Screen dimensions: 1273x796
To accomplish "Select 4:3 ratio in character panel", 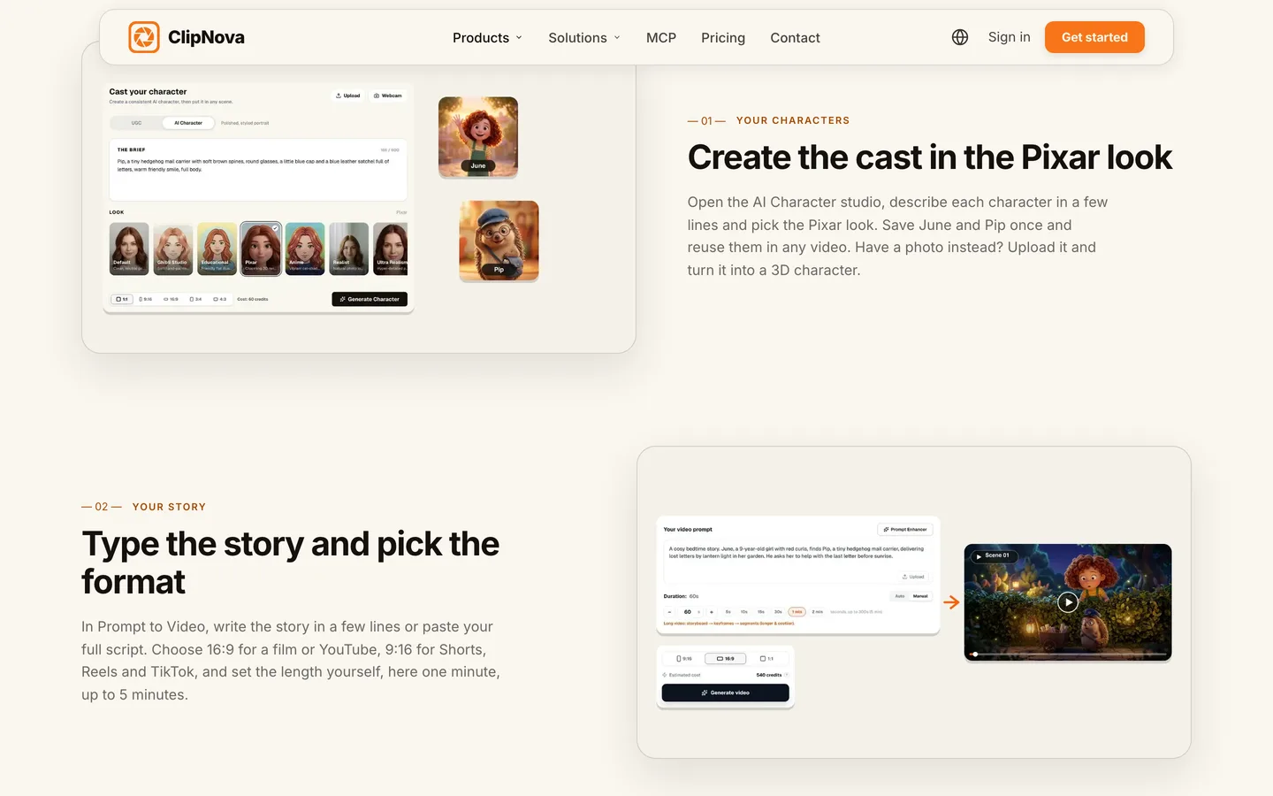I will [x=220, y=299].
